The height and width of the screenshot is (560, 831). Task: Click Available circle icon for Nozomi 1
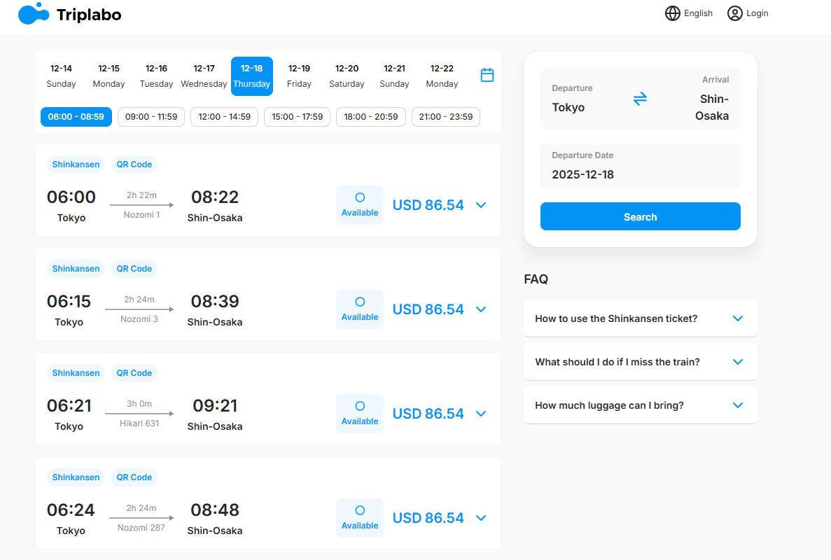360,198
